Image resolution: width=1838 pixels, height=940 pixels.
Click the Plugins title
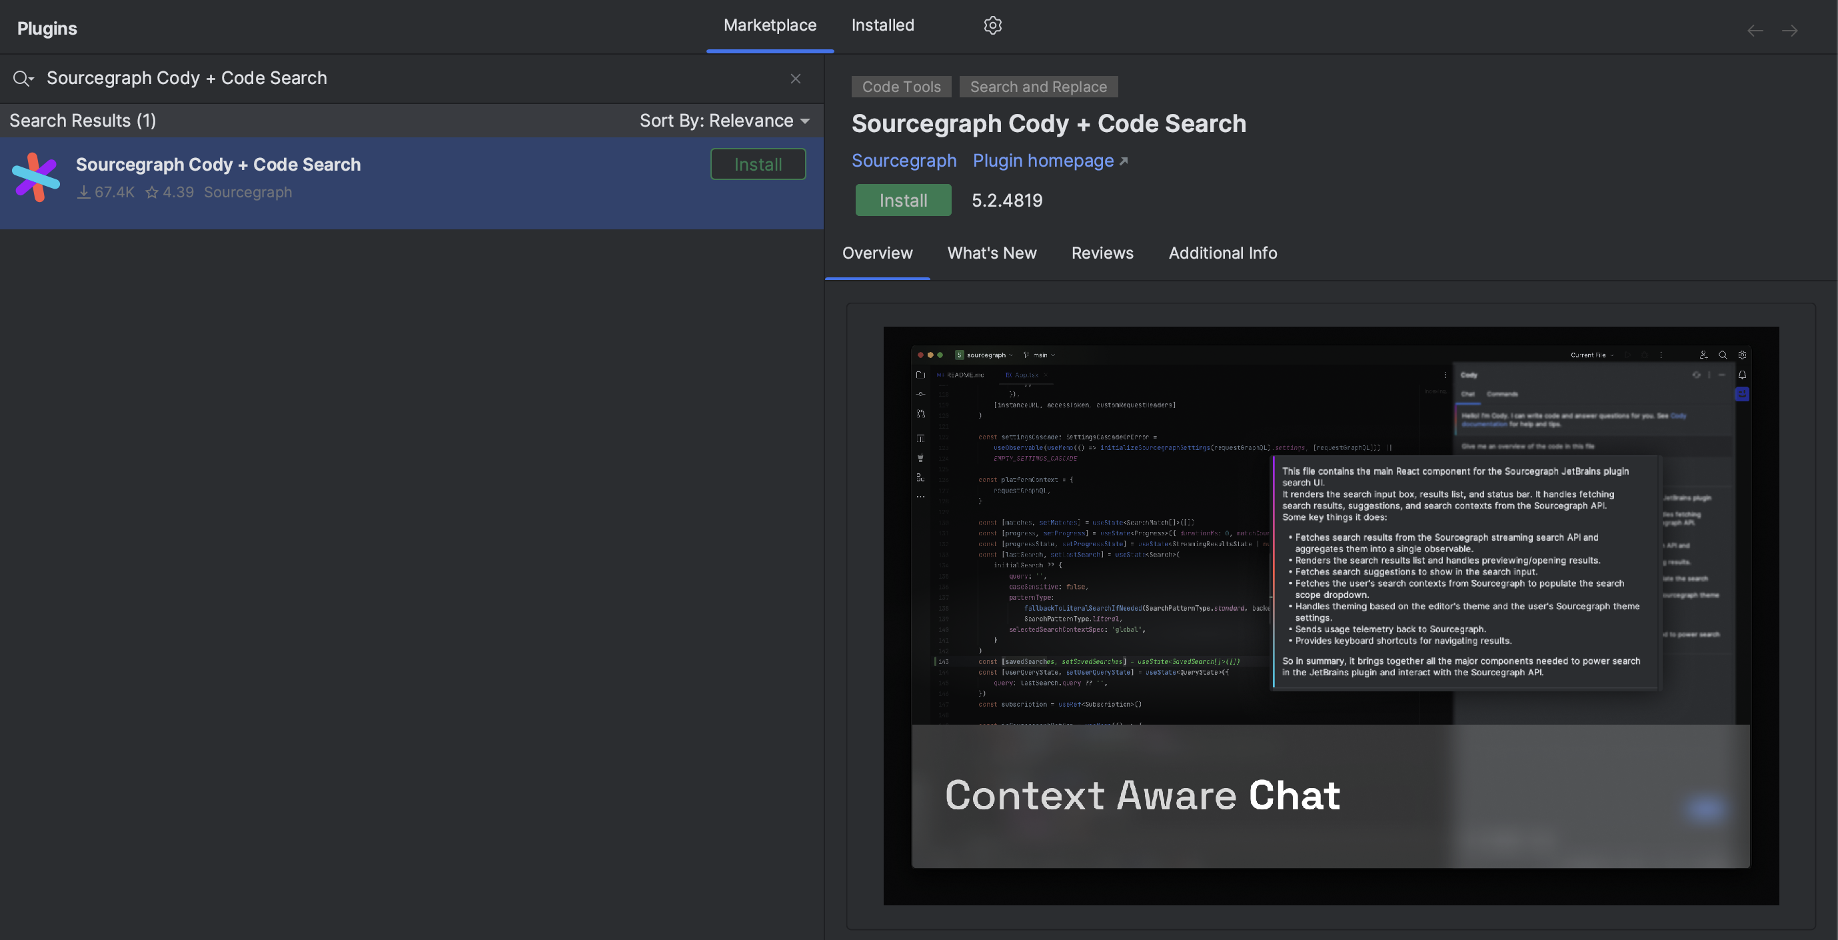pos(47,29)
